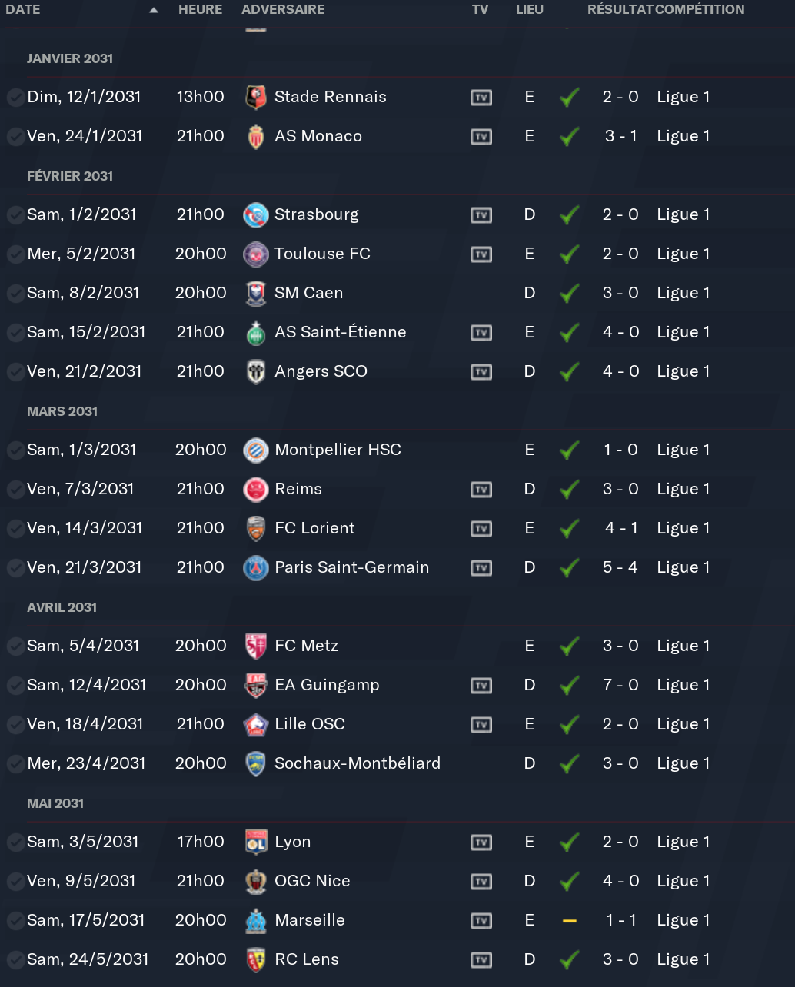Viewport: 795px width, 987px height.
Task: Click the LIEU column header
Action: click(530, 10)
